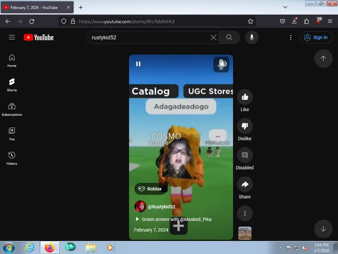Bookmark this page with the star
The image size is (338, 254).
(x=250, y=21)
